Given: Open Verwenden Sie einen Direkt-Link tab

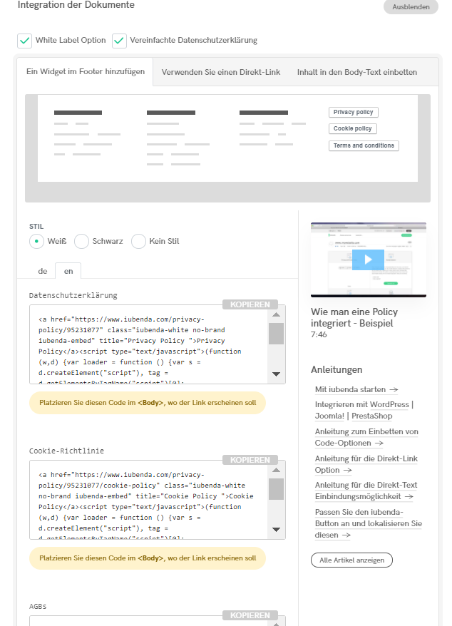Looking at the screenshot, I should (221, 72).
